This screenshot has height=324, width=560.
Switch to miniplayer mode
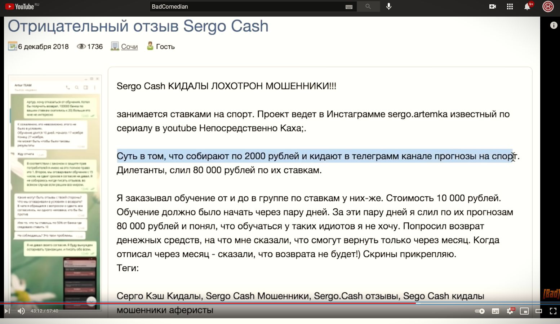click(x=524, y=311)
